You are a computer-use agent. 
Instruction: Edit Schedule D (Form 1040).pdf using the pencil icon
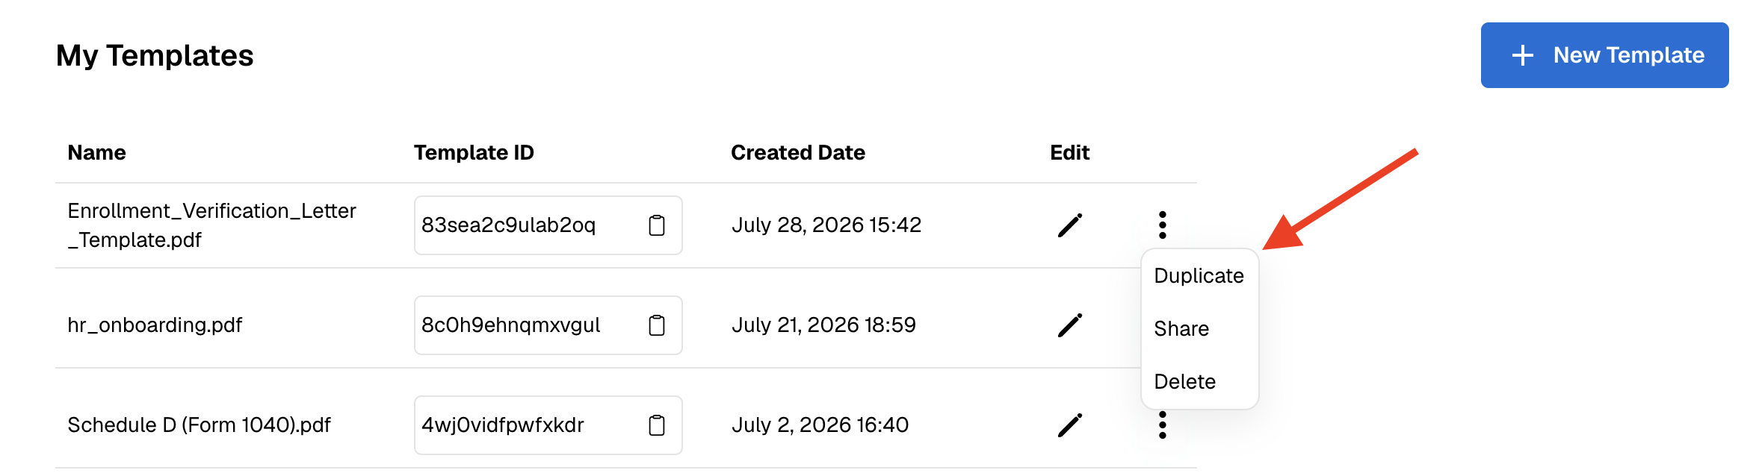point(1069,425)
